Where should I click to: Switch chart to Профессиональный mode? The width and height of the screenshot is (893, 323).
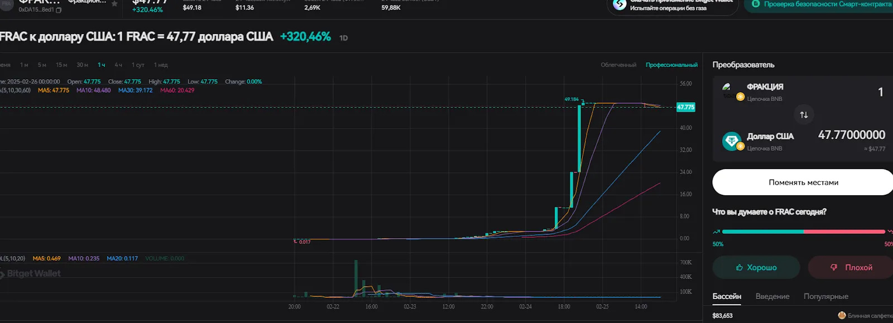coord(671,65)
